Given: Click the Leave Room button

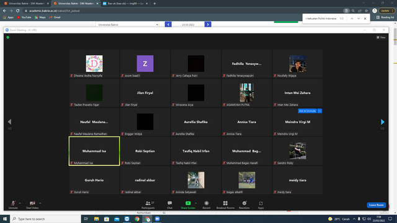Looking at the screenshot, I should pyautogui.click(x=377, y=205).
